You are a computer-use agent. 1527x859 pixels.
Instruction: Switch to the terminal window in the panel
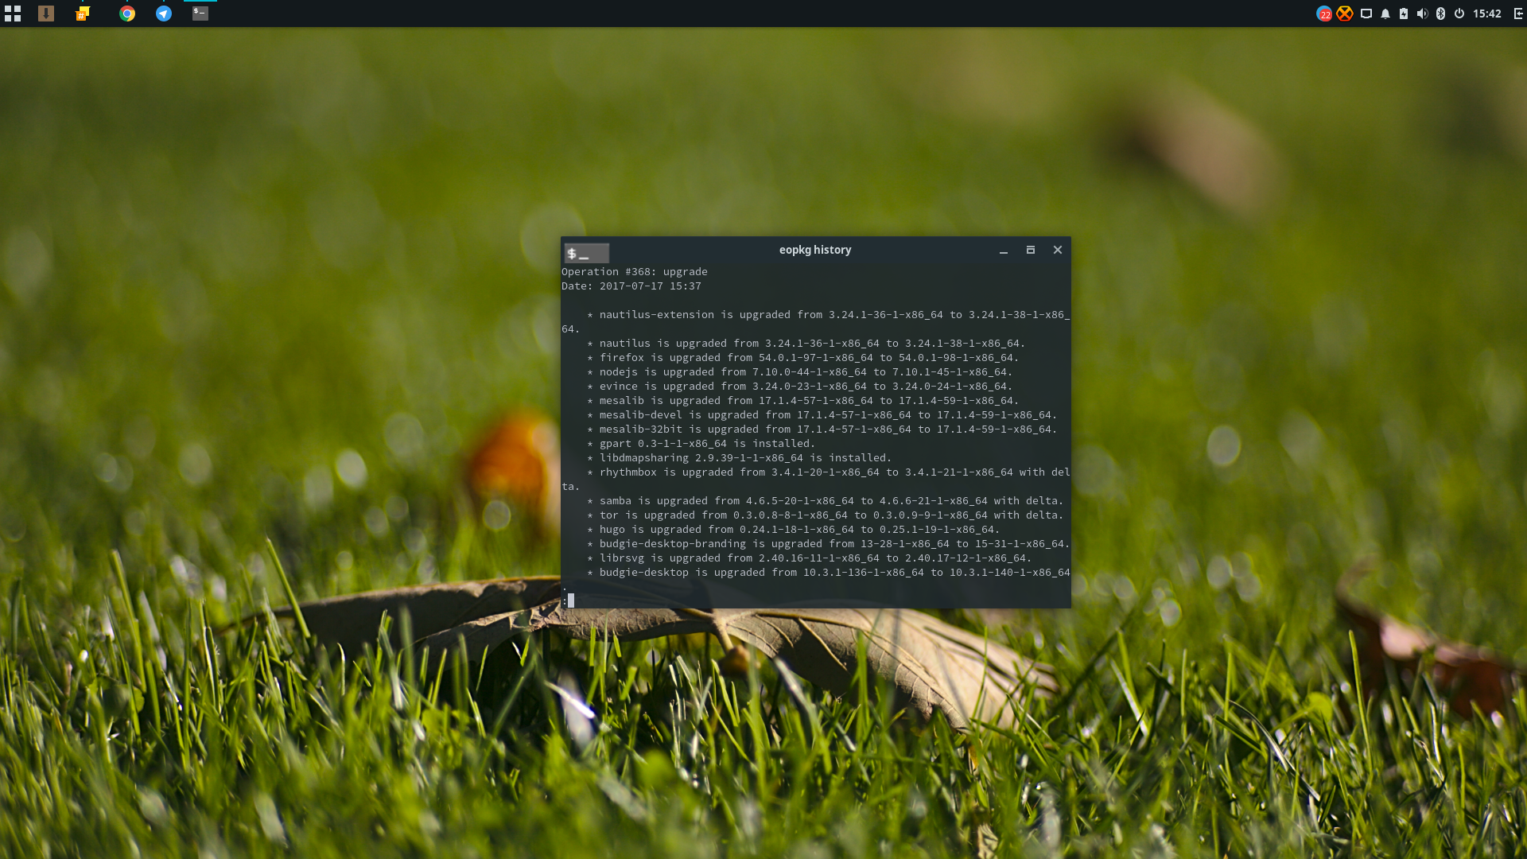pyautogui.click(x=200, y=14)
